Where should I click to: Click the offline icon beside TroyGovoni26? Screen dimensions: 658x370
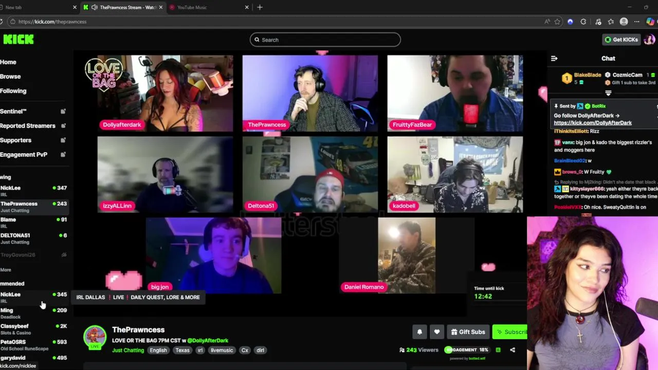click(64, 255)
